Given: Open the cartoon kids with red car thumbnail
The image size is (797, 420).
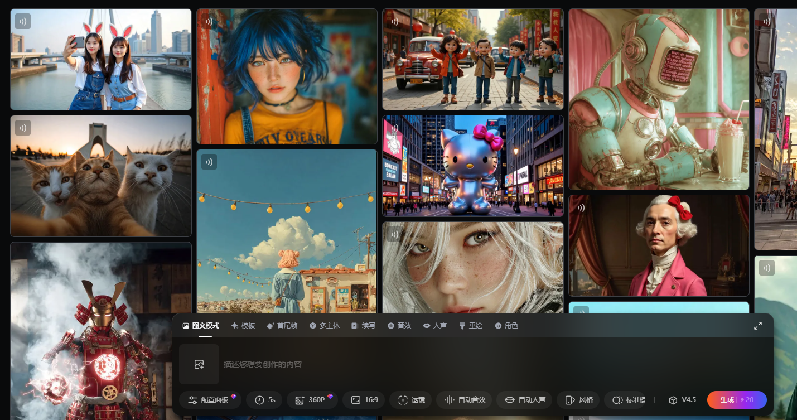Looking at the screenshot, I should click(x=473, y=59).
